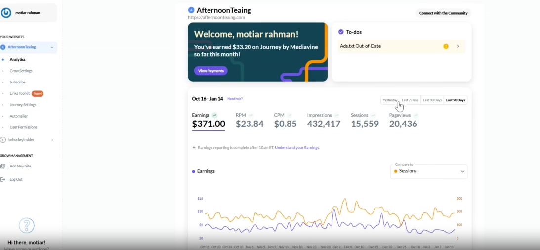Open Links Toolkit in sidebar

tap(20, 93)
